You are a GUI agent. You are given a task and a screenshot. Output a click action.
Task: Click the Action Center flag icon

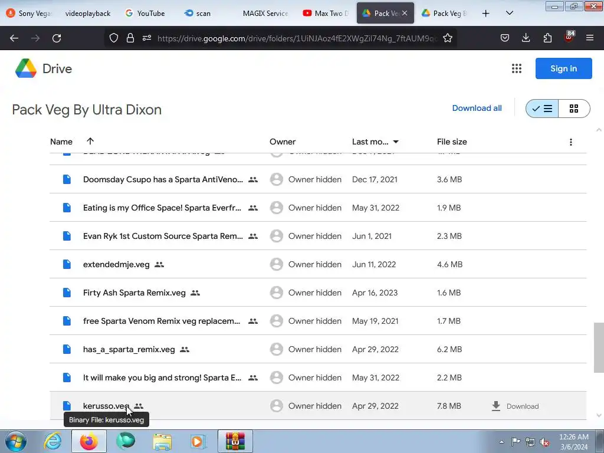click(516, 441)
